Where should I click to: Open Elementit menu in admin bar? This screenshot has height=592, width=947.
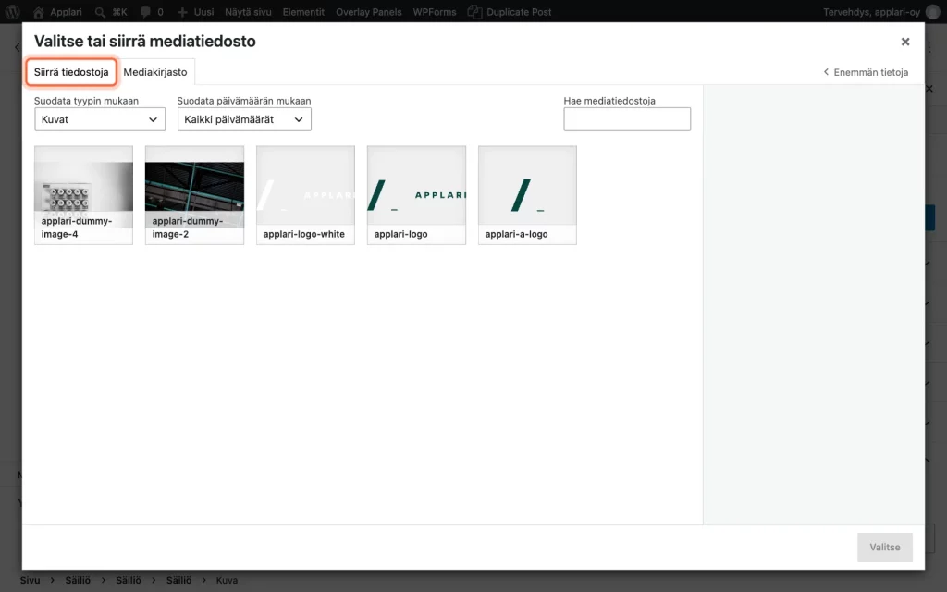click(303, 11)
